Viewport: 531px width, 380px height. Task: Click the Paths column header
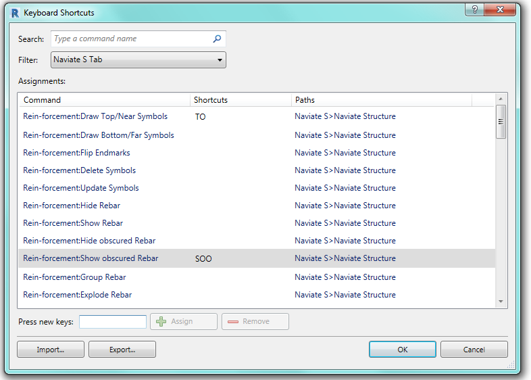point(381,100)
